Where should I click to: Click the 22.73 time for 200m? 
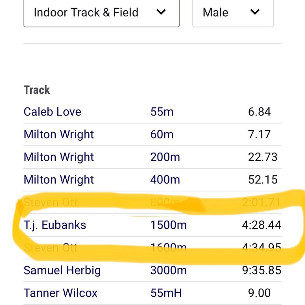tap(263, 157)
